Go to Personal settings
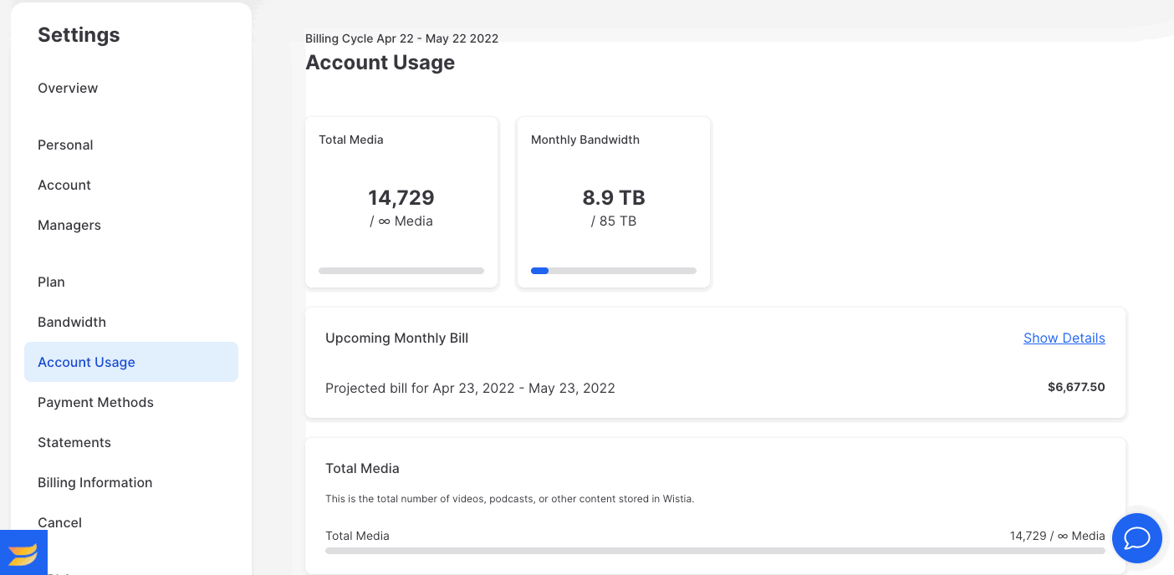This screenshot has height=575, width=1174. click(x=65, y=145)
